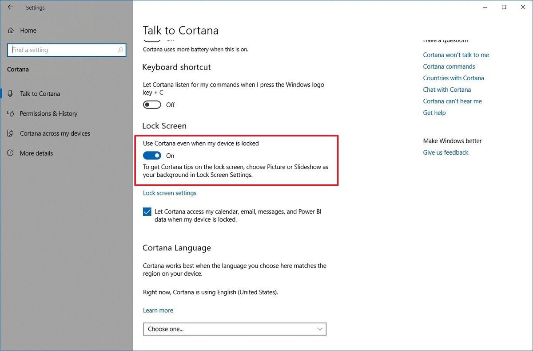Click the Permissions & History icon
Viewport: 533px width, 351px height.
pyautogui.click(x=10, y=113)
